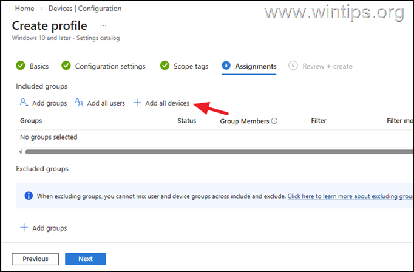Viewport: 414px width, 272px height.
Task: Click the Add all users people icon
Action: [79, 103]
